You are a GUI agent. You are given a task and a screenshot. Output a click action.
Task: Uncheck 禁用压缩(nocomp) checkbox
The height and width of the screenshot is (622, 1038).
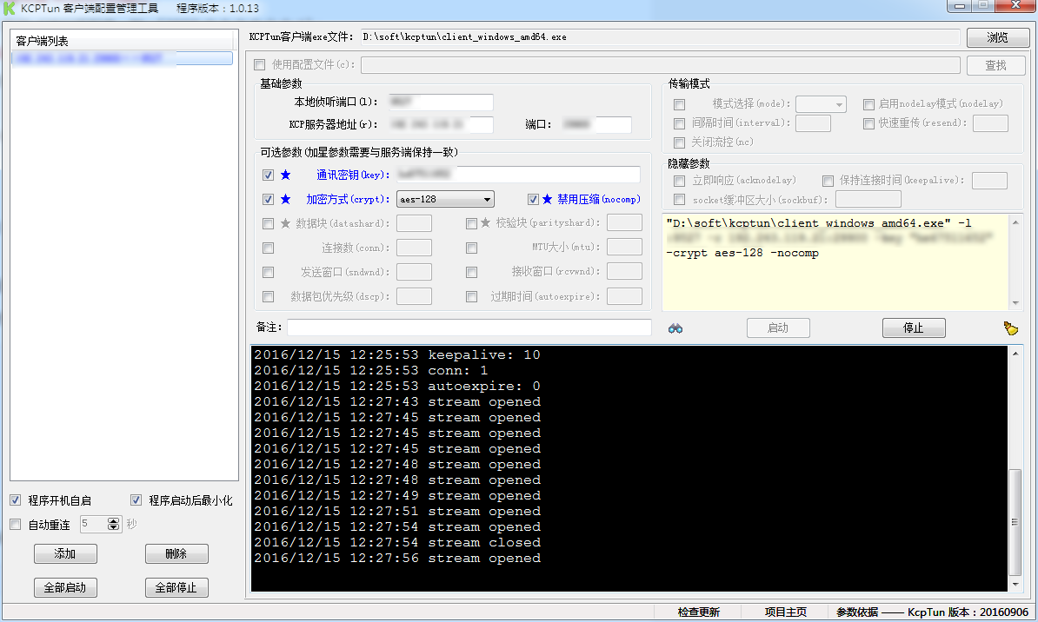534,199
